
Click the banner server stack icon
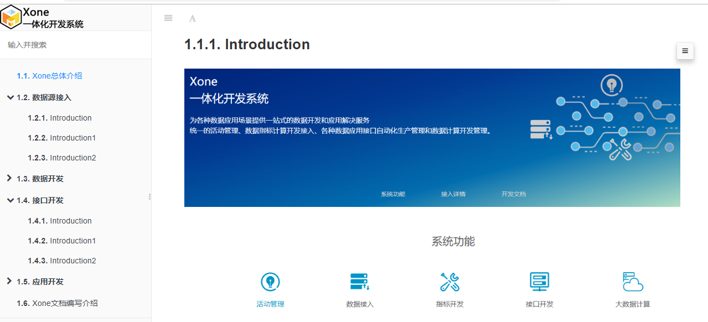(x=541, y=129)
